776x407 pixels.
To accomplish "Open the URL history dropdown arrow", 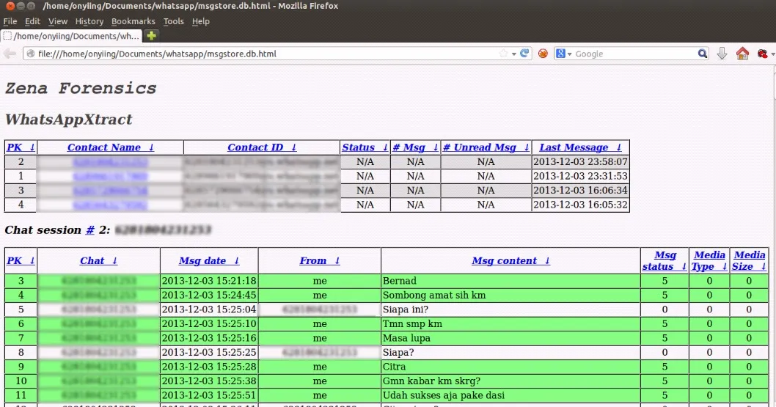I will click(513, 54).
